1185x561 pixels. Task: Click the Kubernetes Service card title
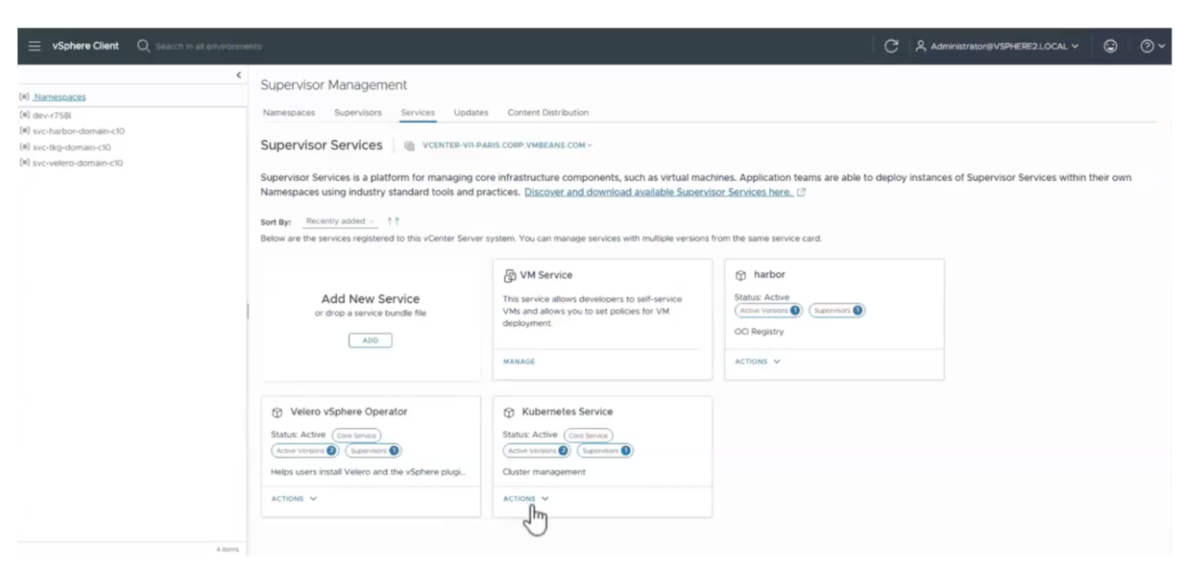(567, 412)
